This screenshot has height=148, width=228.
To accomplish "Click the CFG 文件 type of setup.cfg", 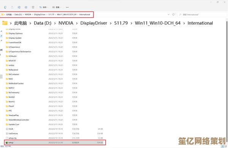I will point(76,138).
